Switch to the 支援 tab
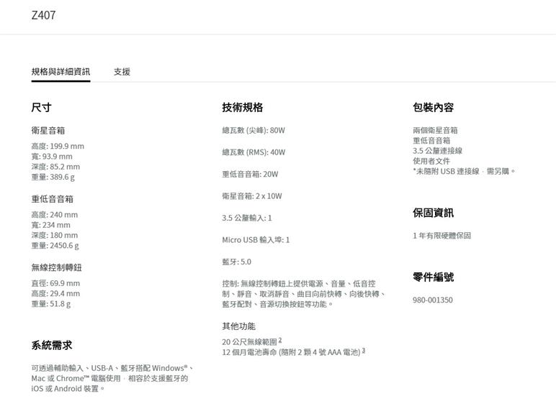This screenshot has height=401, width=556. (x=122, y=72)
